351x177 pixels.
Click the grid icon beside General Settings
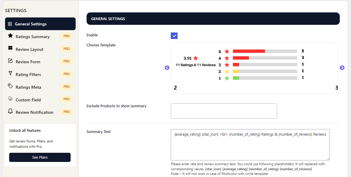(x=10, y=24)
